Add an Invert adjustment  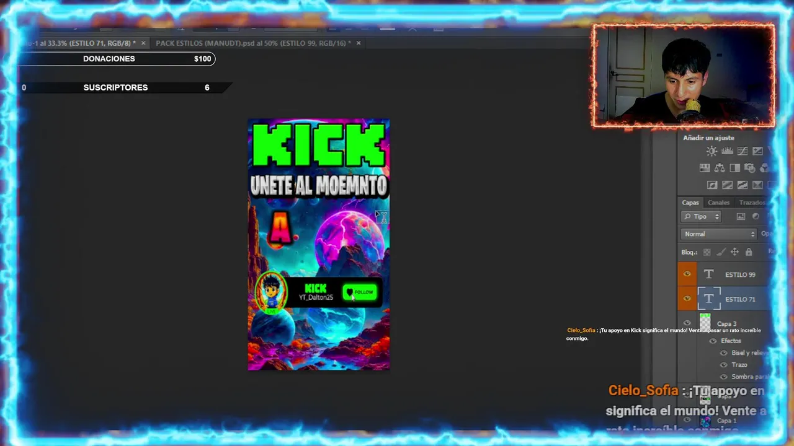click(x=712, y=185)
